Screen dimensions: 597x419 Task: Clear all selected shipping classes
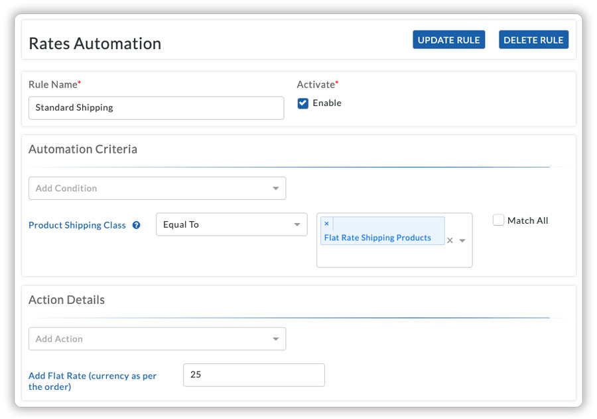tap(450, 240)
